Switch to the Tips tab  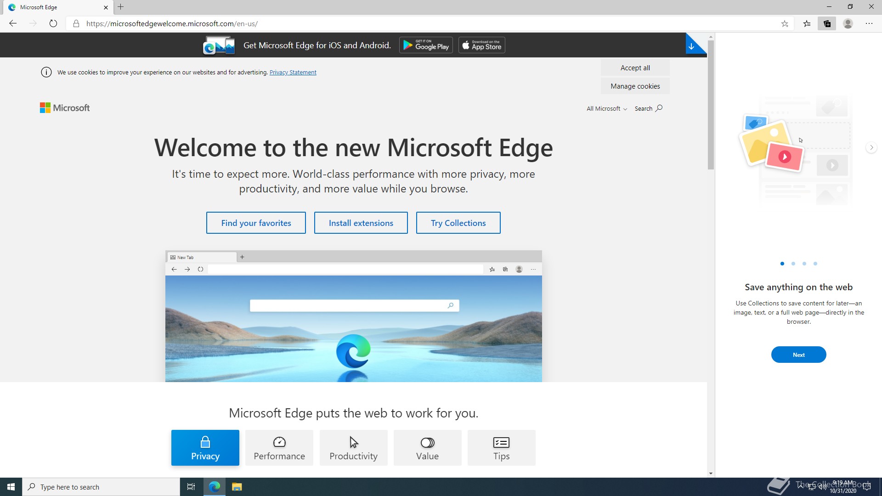coord(501,448)
